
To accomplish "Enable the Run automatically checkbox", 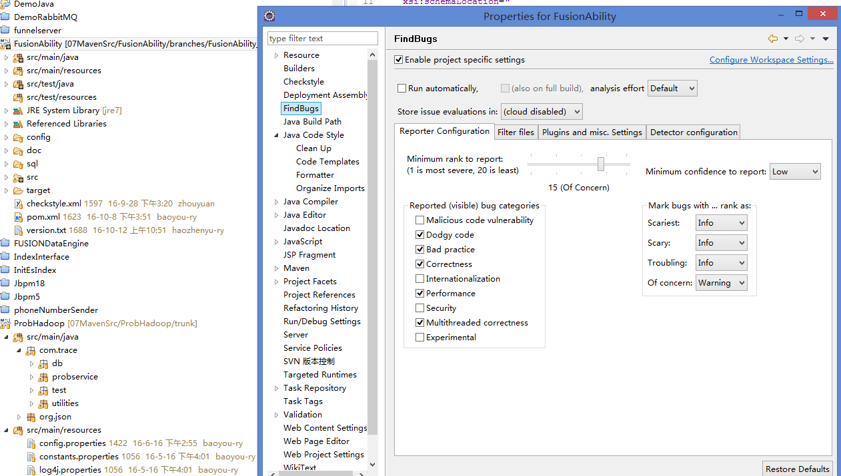I will click(x=402, y=89).
